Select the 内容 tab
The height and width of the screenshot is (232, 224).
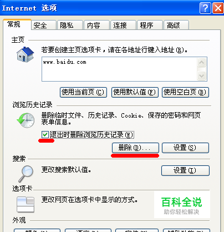pos(96,25)
